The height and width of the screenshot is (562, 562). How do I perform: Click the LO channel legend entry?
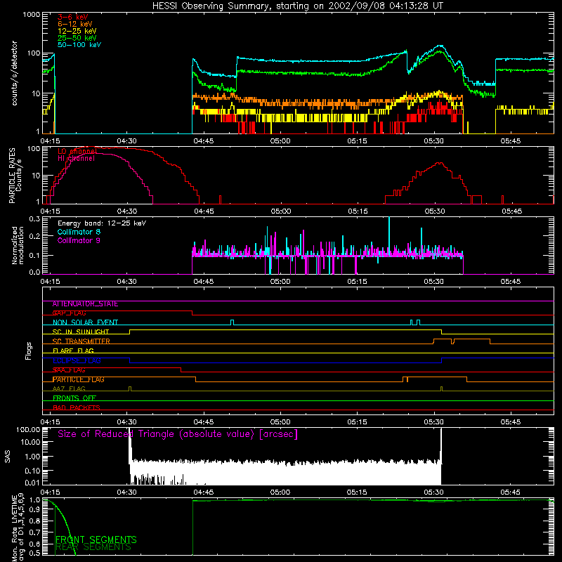tap(77, 152)
